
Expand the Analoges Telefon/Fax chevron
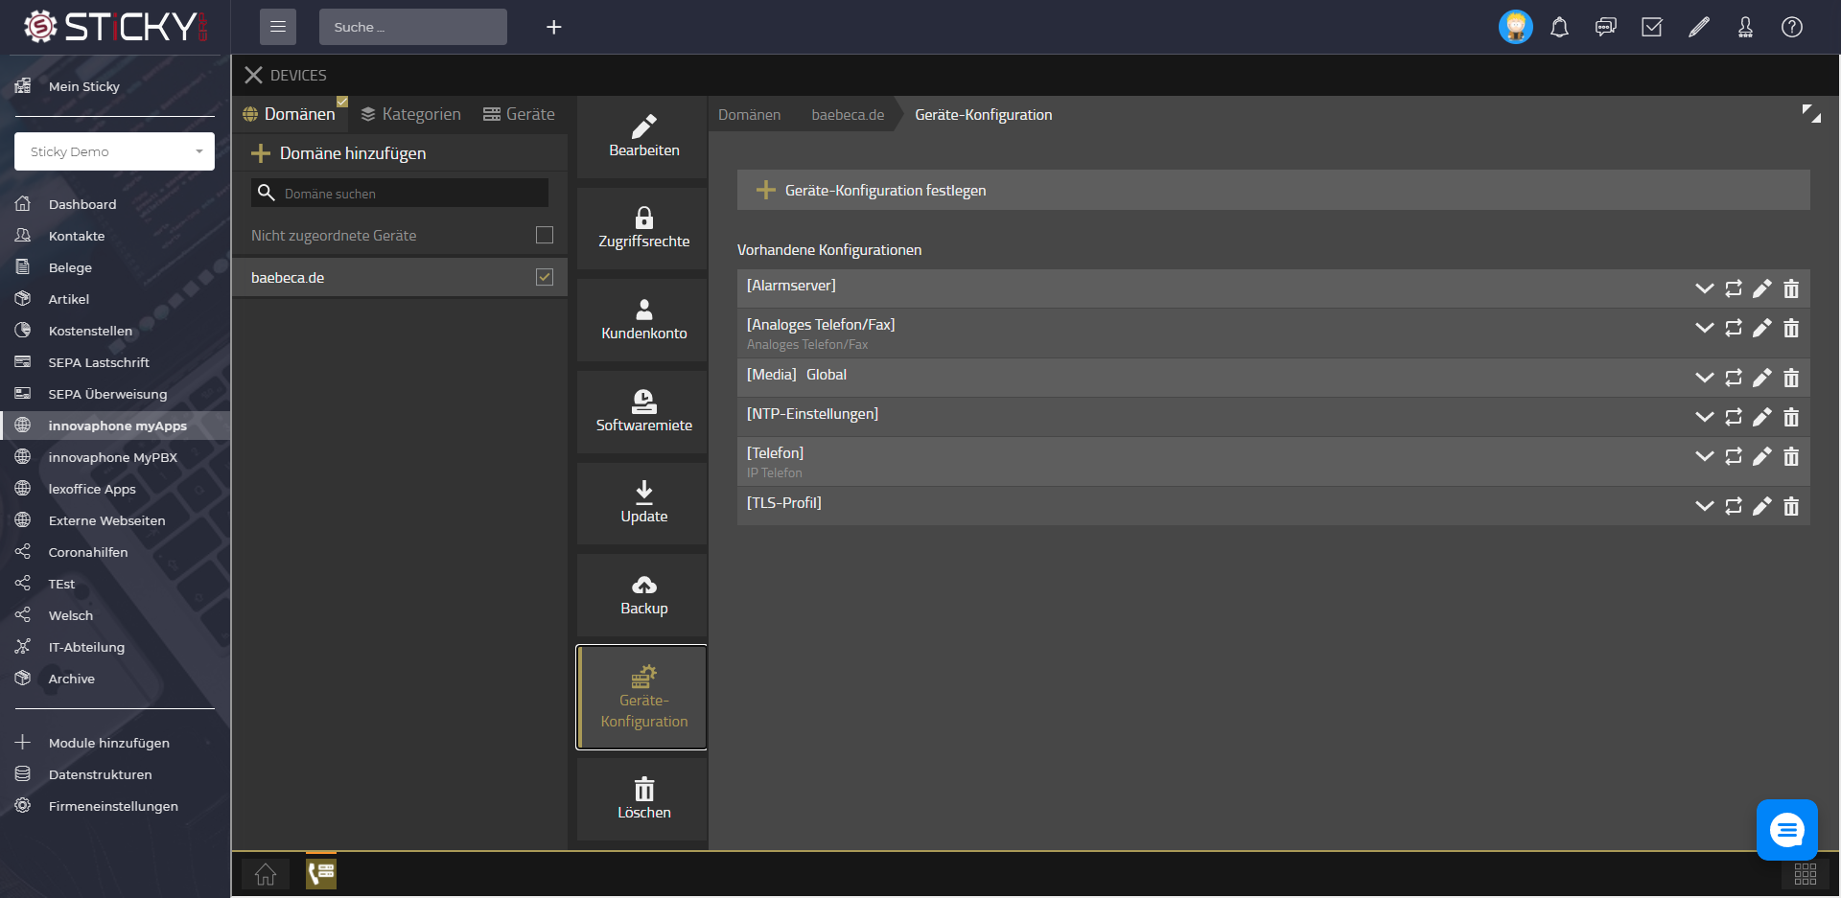point(1704,328)
